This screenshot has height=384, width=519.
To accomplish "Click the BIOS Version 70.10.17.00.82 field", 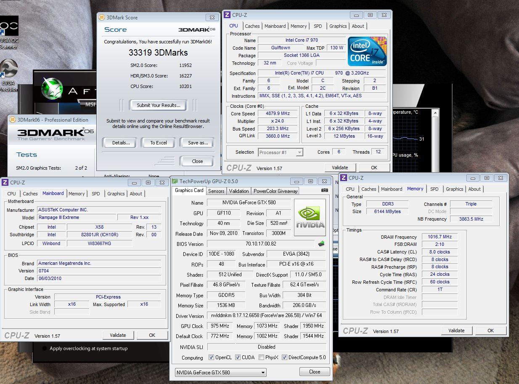I will 261,244.
